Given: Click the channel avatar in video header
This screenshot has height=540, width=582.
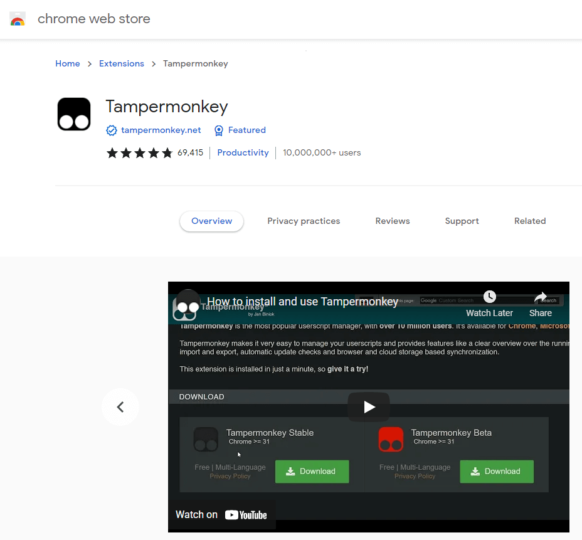Looking at the screenshot, I should (188, 302).
